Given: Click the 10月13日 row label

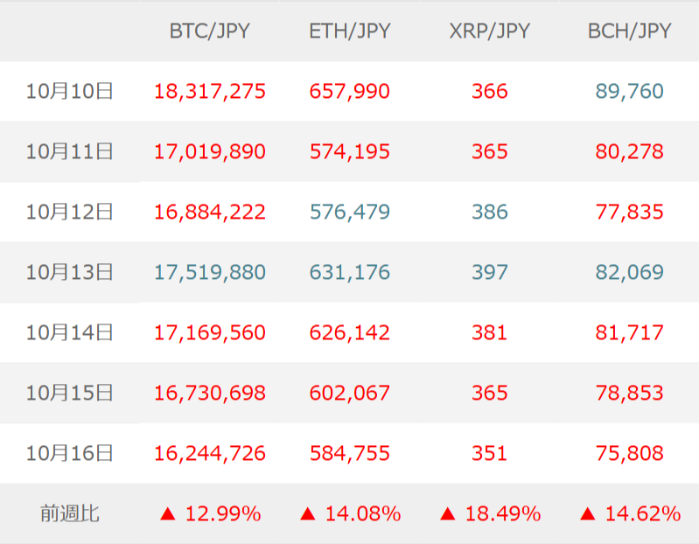Looking at the screenshot, I should click(69, 273).
